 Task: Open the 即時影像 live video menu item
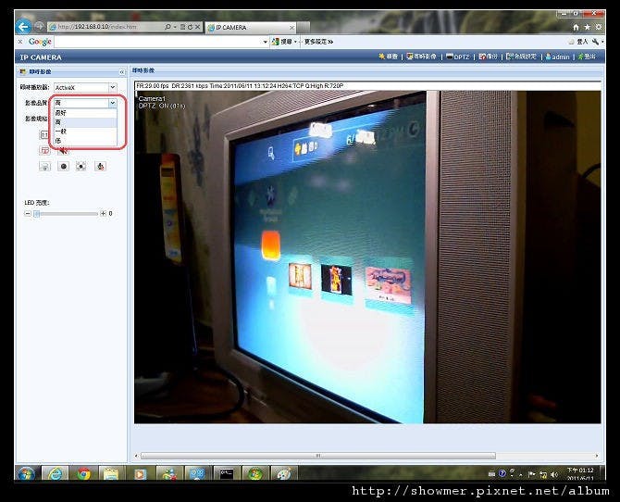pos(421,56)
